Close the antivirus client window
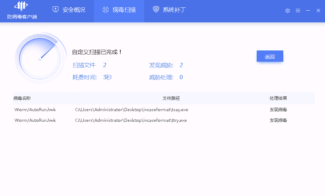This screenshot has width=325, height=196. (318, 11)
